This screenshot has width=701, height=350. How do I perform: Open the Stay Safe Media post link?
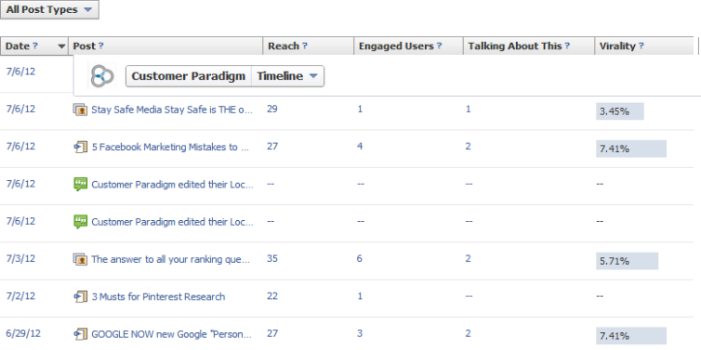(x=173, y=110)
